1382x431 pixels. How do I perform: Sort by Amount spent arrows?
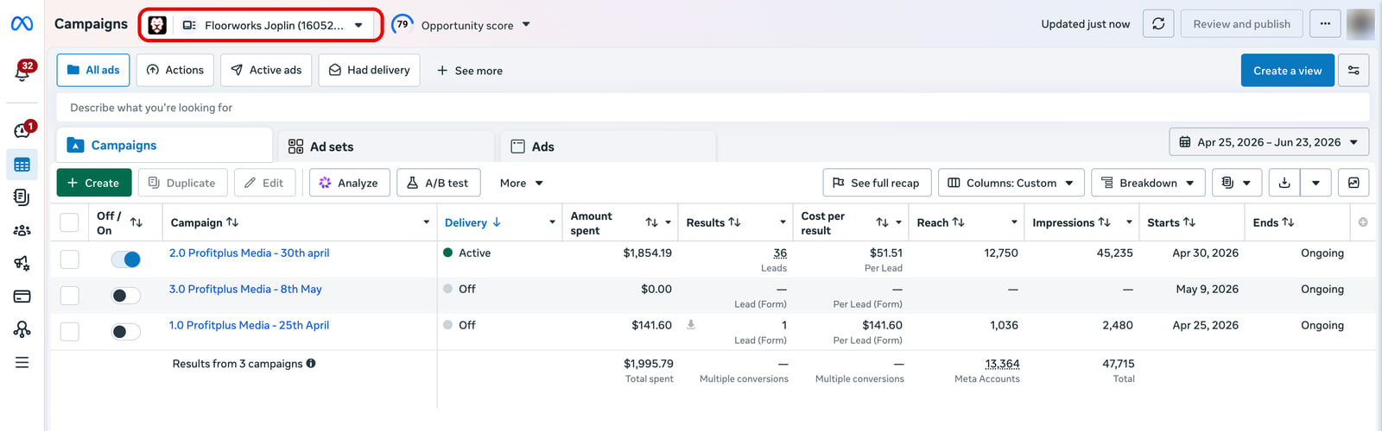click(x=652, y=222)
